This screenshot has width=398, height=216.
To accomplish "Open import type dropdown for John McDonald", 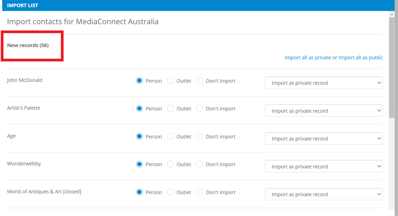I will click(x=323, y=83).
